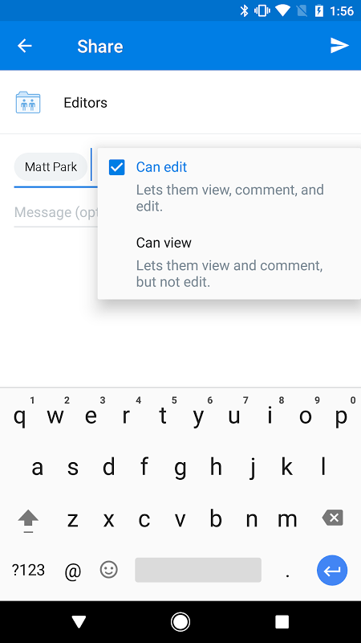The width and height of the screenshot is (361, 643).
Task: Tap the Matt Park recipient chip
Action: [51, 167]
